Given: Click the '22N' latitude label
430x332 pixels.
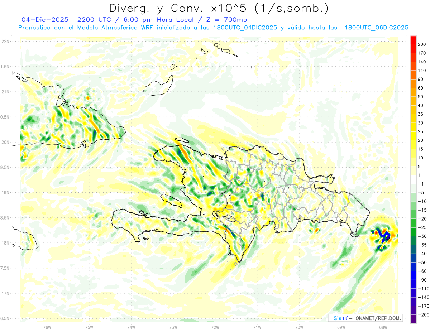Looking at the screenshot, I should pos(5,42).
